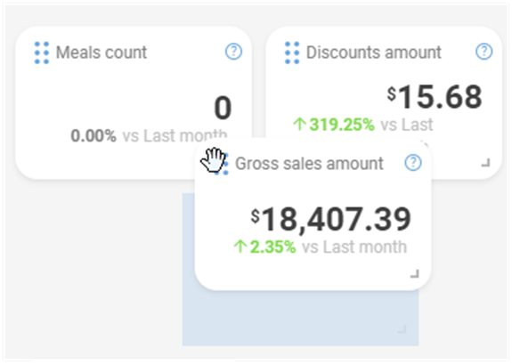Click the green arrow beside 2.35%

240,247
